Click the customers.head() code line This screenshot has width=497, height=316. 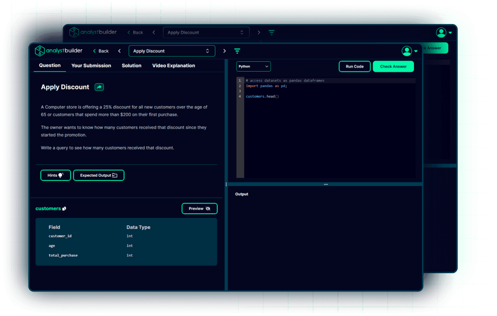pyautogui.click(x=262, y=96)
